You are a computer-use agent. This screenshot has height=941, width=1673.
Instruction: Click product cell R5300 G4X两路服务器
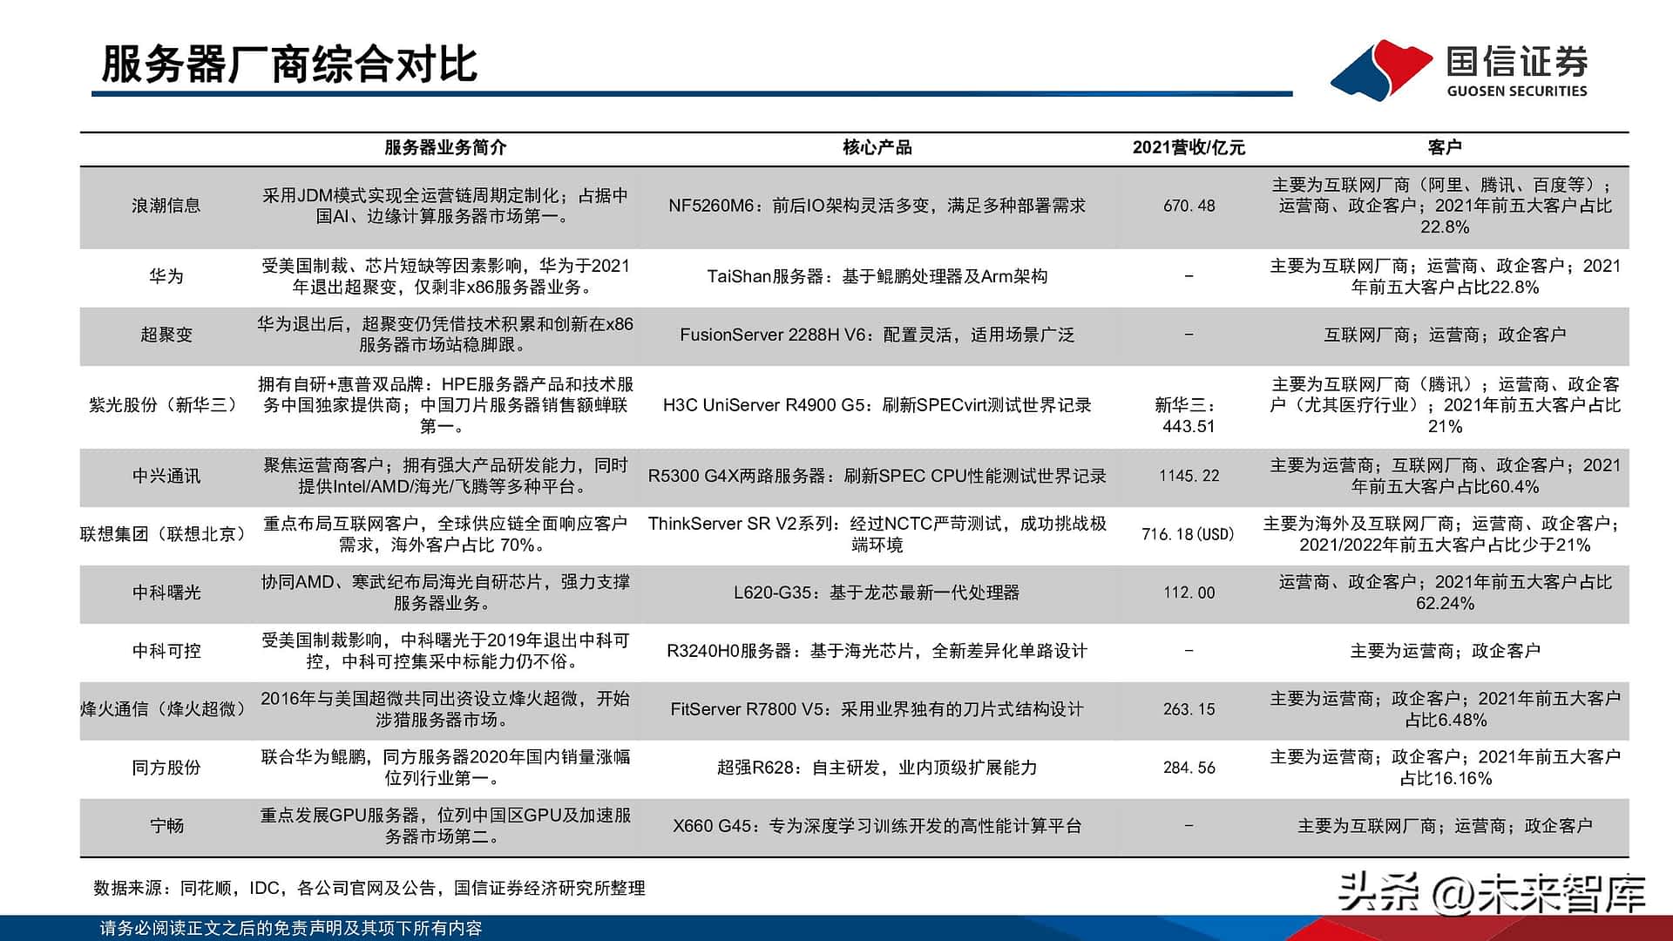(877, 476)
